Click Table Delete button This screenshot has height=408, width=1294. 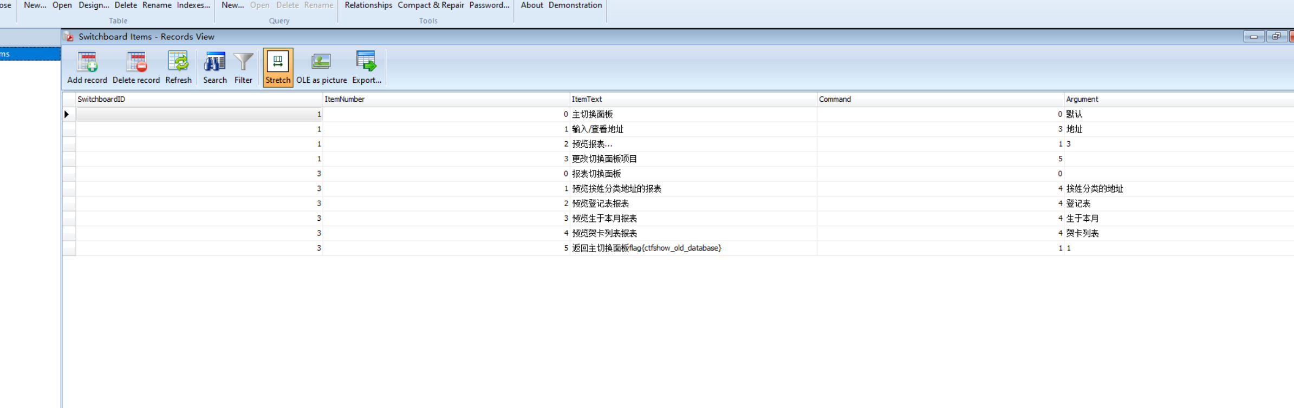[x=126, y=5]
